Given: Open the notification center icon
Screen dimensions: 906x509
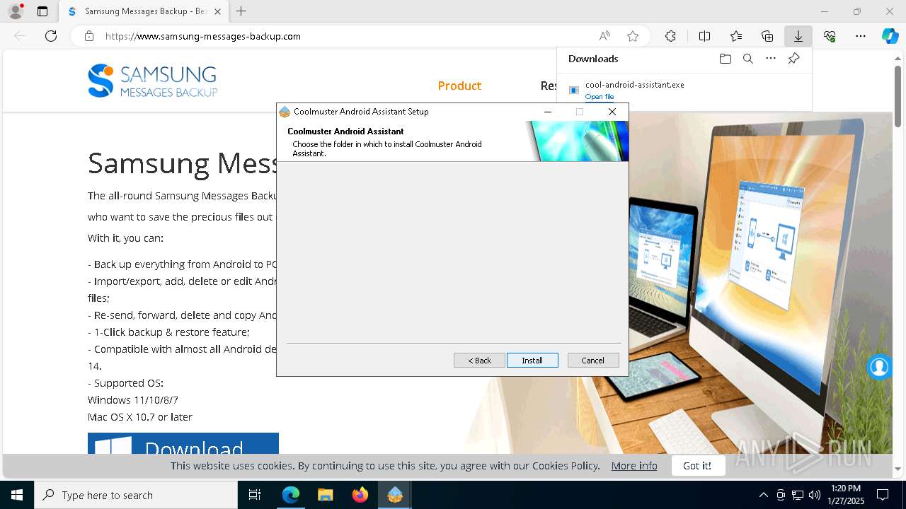Looking at the screenshot, I should click(883, 495).
